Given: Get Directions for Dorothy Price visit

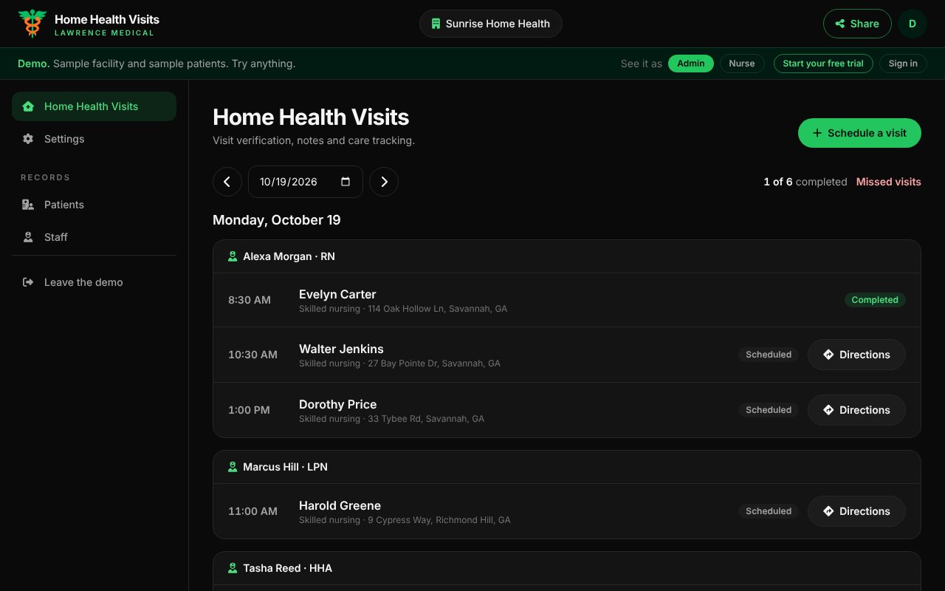Looking at the screenshot, I should [x=856, y=410].
